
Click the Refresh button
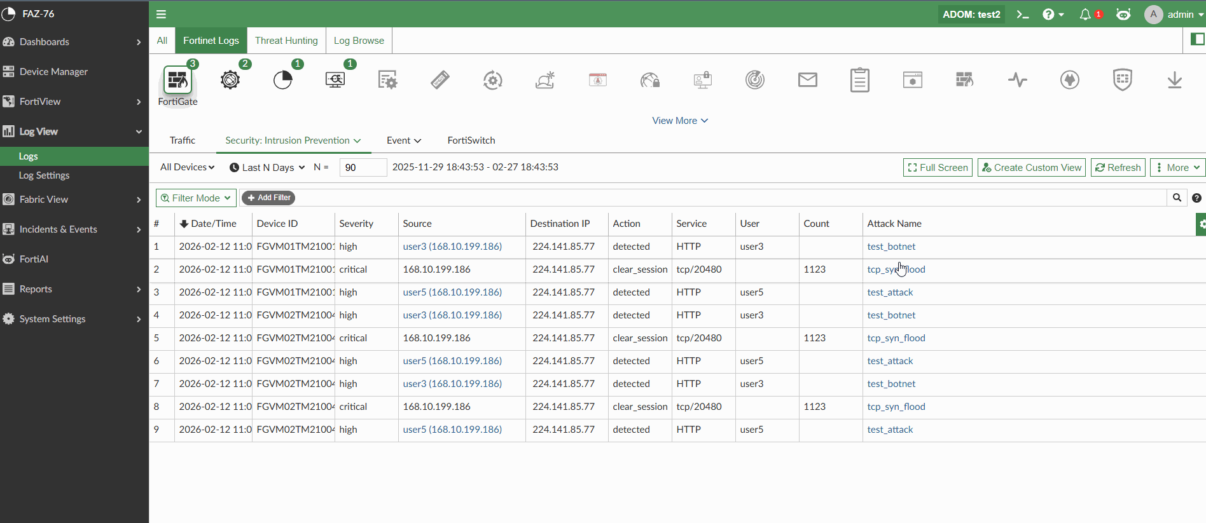point(1118,167)
